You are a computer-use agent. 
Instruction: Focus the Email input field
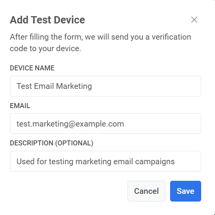point(106,123)
